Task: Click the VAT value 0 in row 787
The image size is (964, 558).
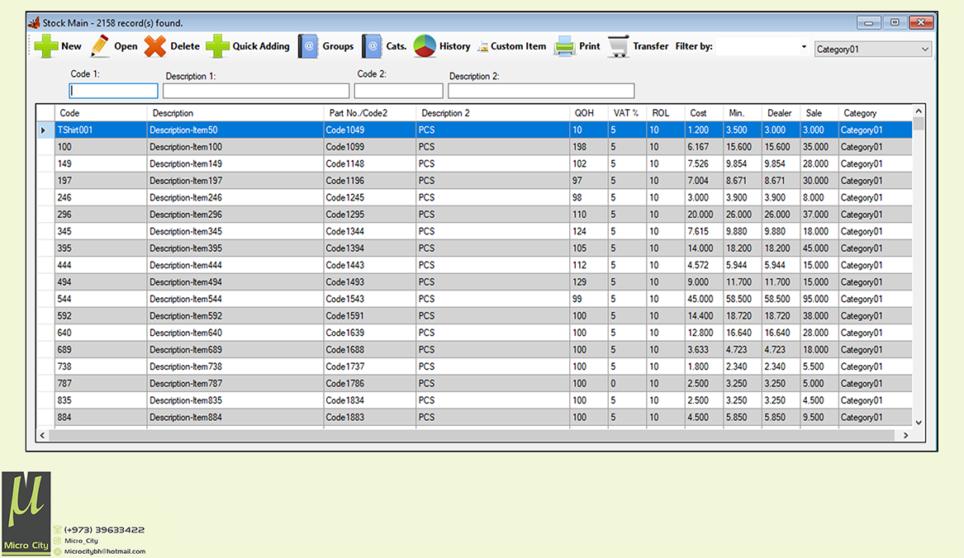Action: [x=627, y=384]
